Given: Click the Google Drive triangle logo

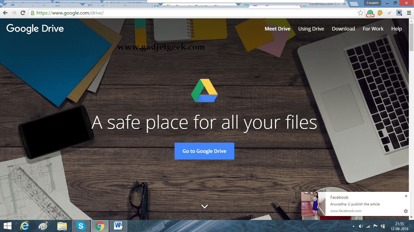Looking at the screenshot, I should point(204,91).
